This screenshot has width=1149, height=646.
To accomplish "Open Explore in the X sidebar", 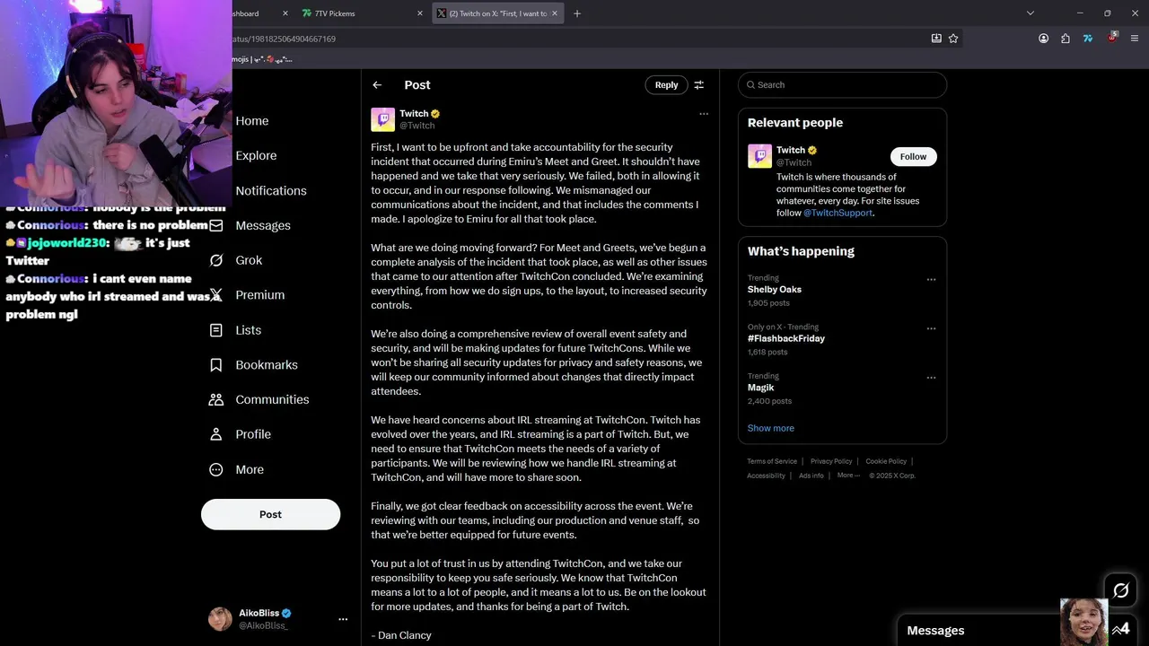I will [x=256, y=155].
